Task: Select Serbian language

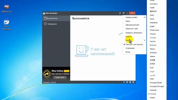Action: [152, 97]
